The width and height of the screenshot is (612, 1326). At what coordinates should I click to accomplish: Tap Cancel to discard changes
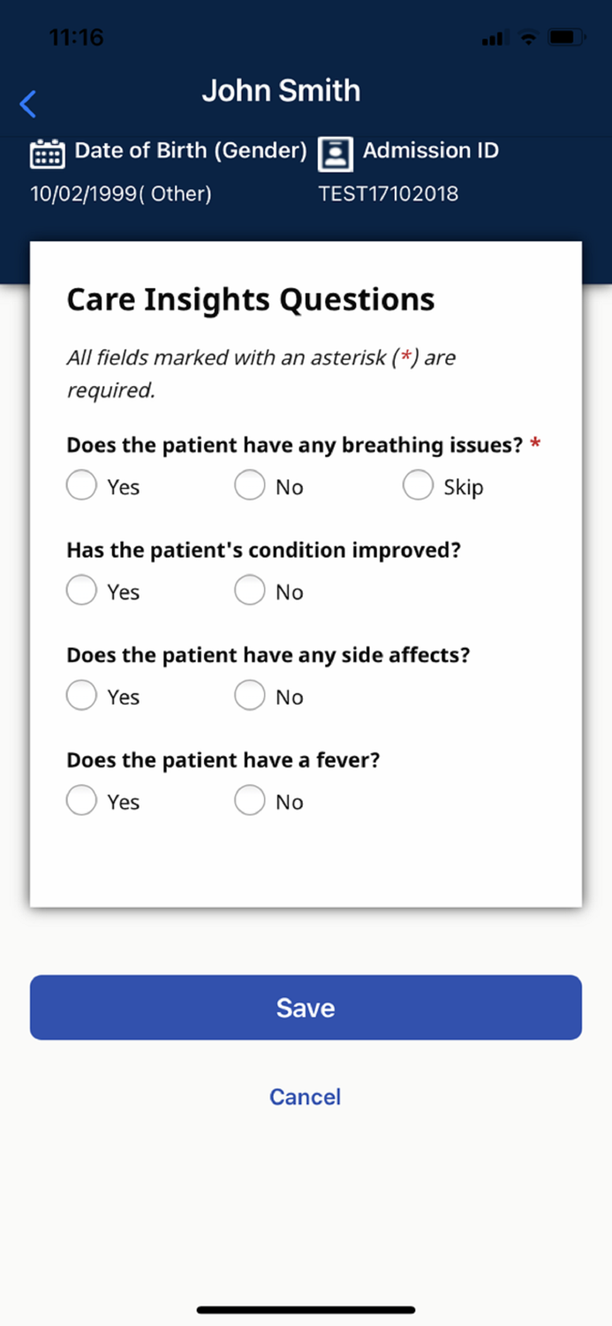tap(305, 1096)
